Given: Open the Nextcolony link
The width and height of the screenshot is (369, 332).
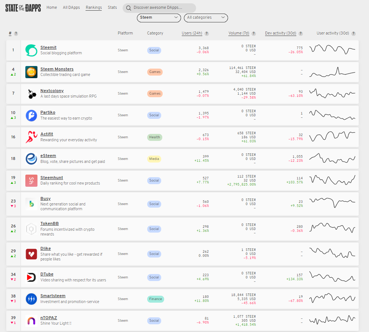Looking at the screenshot, I should point(52,91).
